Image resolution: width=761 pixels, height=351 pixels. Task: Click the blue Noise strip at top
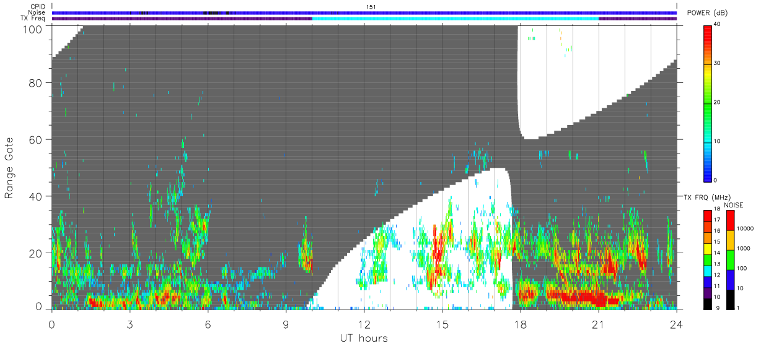[364, 12]
